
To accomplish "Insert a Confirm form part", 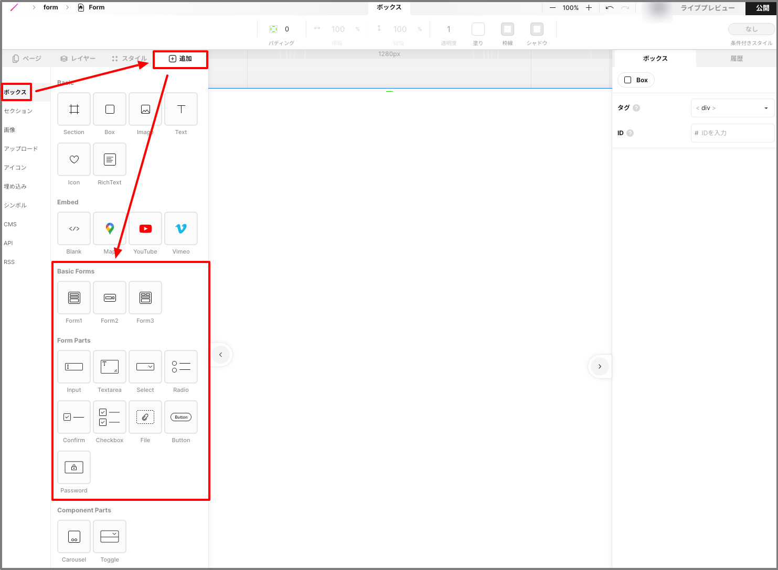I will click(x=74, y=417).
